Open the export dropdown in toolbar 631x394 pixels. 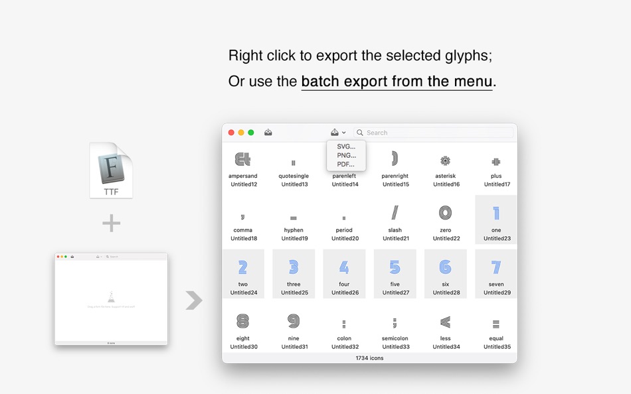338,132
